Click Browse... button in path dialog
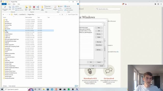The width and height of the screenshot is (163, 91). 99,34
